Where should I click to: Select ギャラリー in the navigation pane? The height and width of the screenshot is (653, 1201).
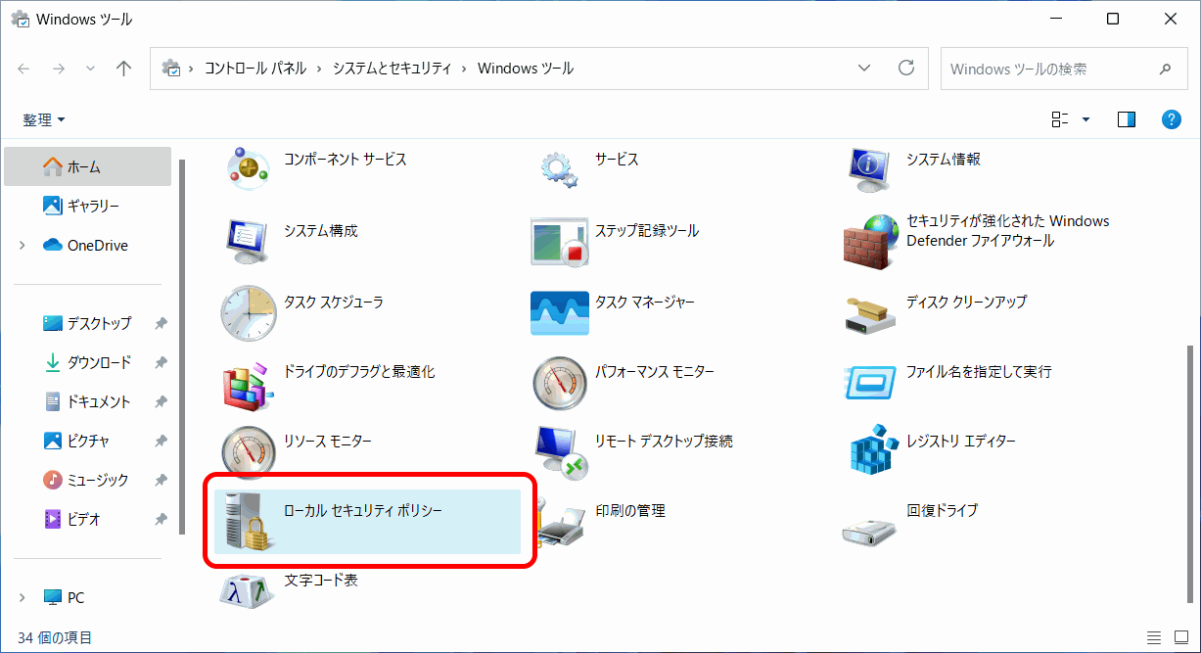point(88,206)
